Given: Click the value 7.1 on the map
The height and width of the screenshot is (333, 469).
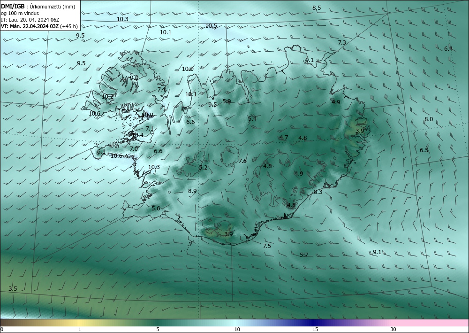Looking at the screenshot, I should coord(150,129).
